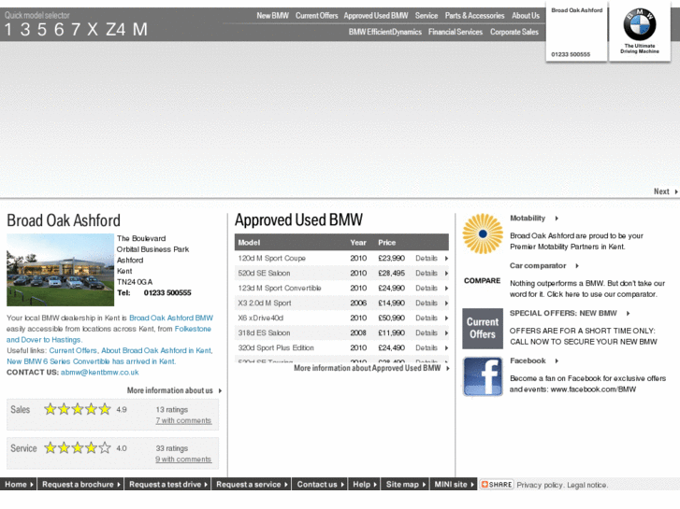Screen dimensions: 680x509
Task: Open the Current Offers tile icon
Action: click(x=483, y=329)
